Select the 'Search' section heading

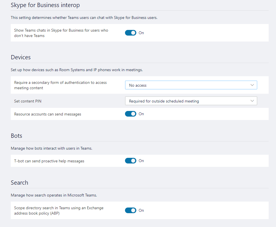point(20,183)
